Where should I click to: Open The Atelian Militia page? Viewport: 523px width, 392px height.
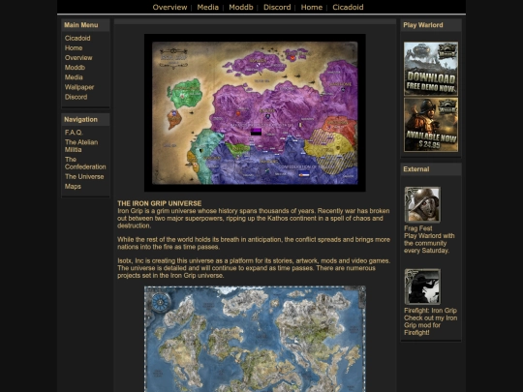81,145
